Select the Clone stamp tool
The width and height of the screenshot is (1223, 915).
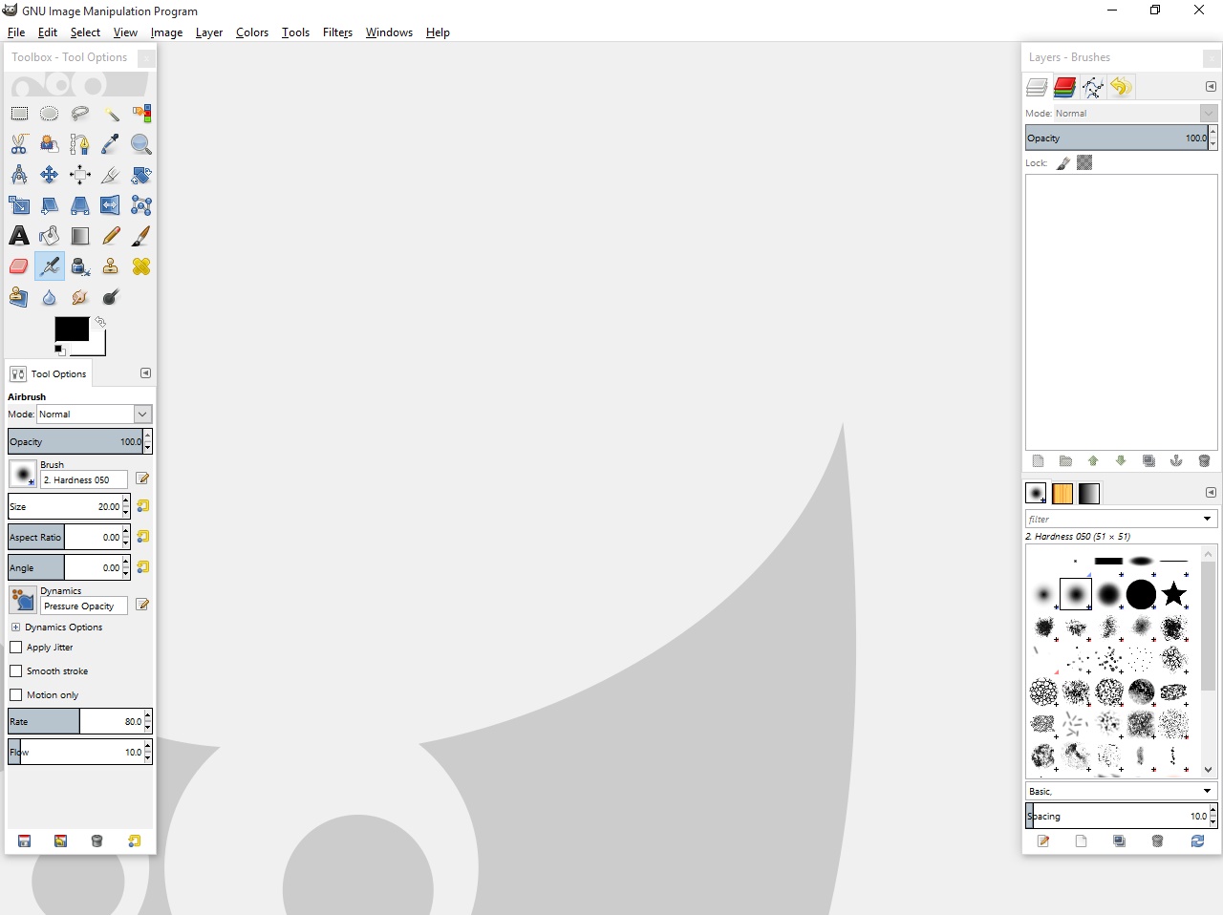(111, 266)
